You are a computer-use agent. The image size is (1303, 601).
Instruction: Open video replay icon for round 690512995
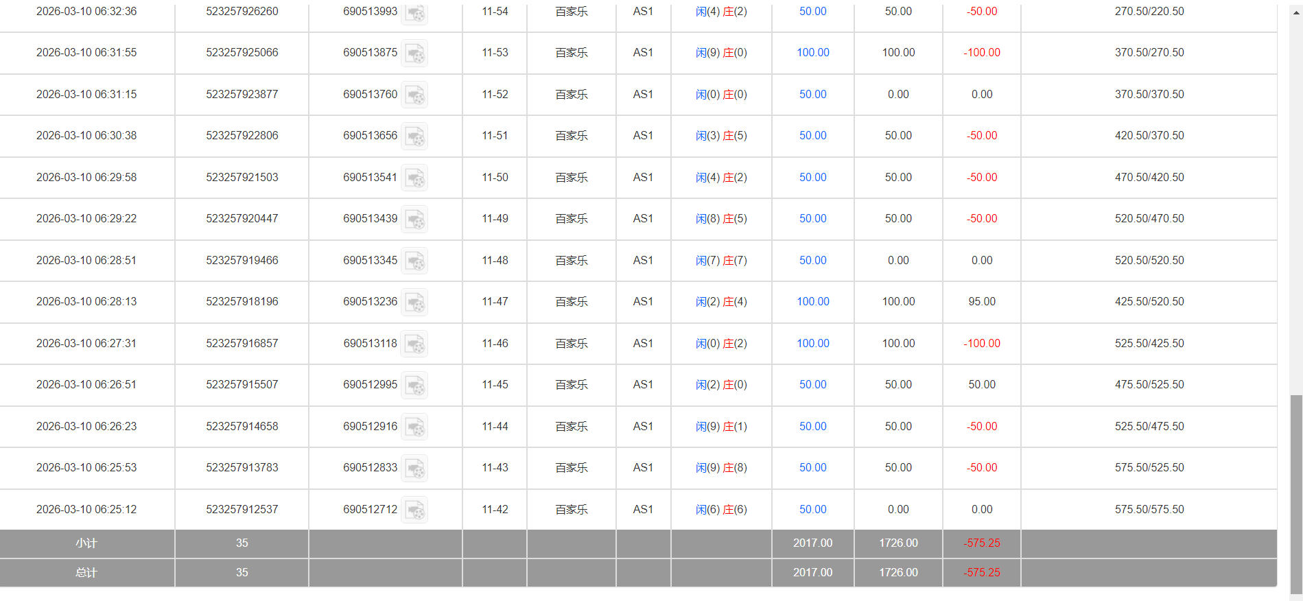tap(414, 386)
